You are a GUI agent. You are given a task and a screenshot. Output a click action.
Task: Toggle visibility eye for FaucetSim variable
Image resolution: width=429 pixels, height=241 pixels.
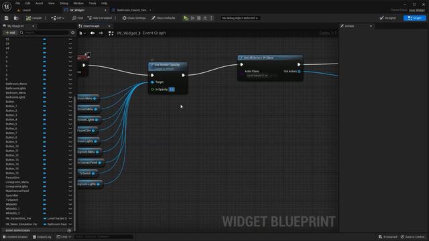pos(70,177)
